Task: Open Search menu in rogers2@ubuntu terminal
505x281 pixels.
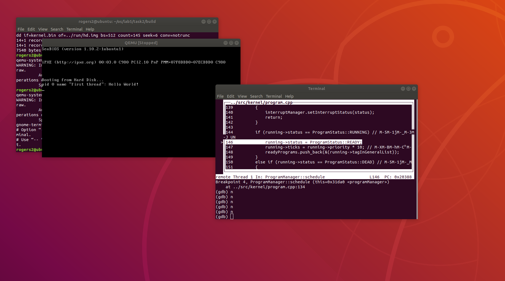Action: coord(57,29)
